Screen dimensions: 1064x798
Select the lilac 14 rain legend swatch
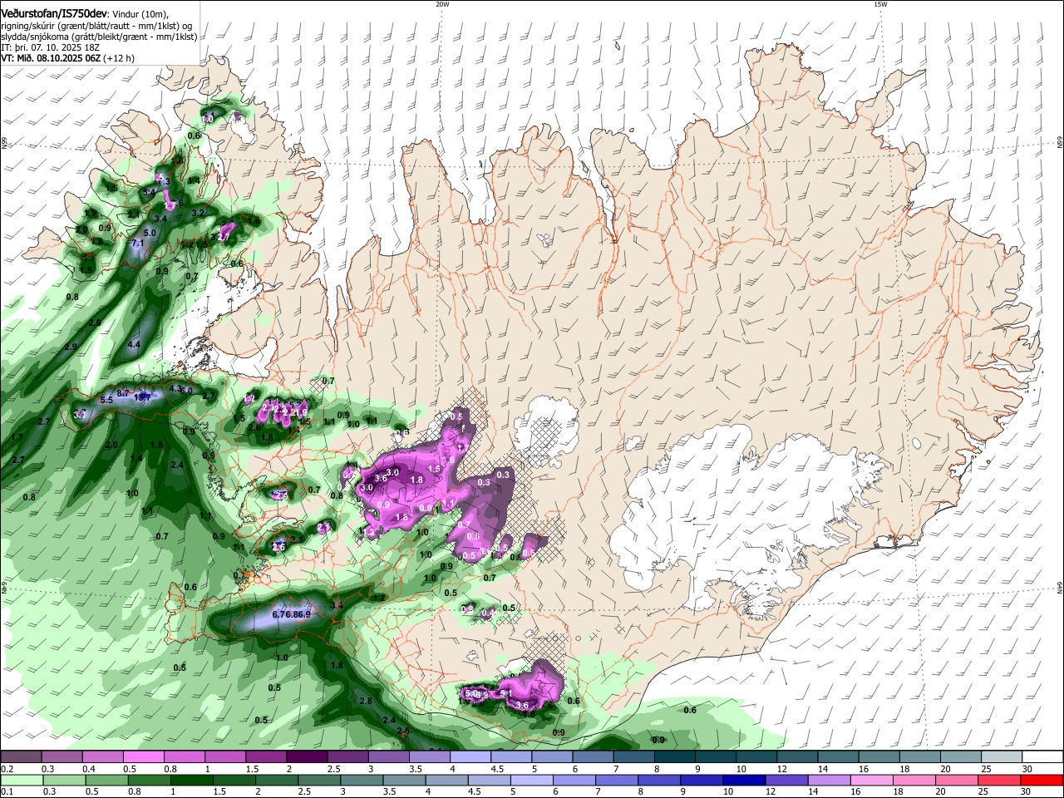click(828, 780)
